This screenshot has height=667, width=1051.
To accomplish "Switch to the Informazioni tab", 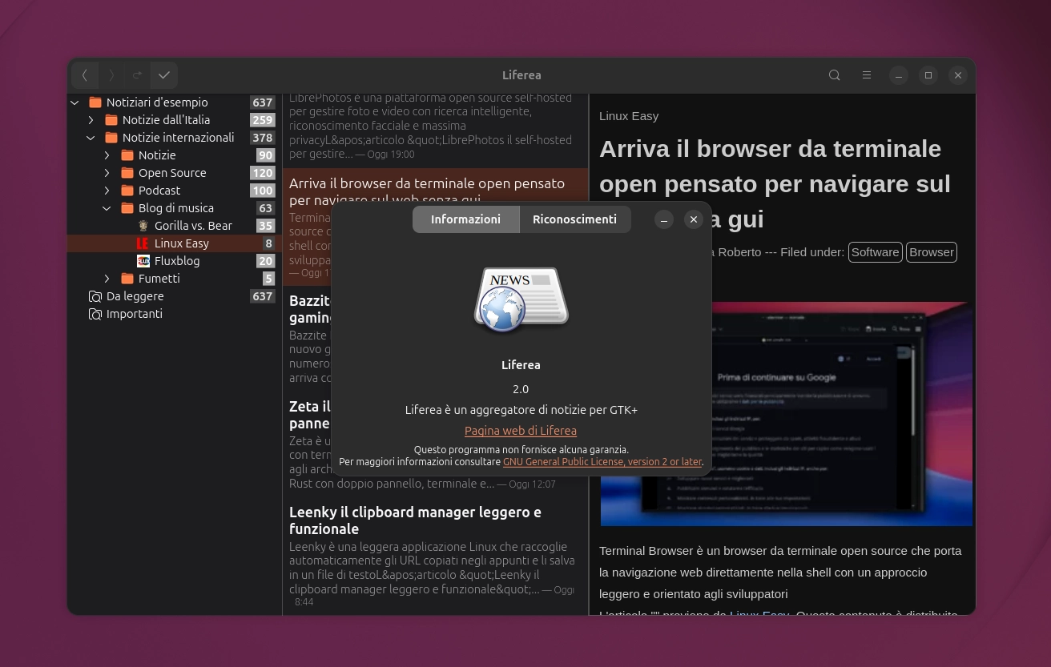I will (466, 219).
